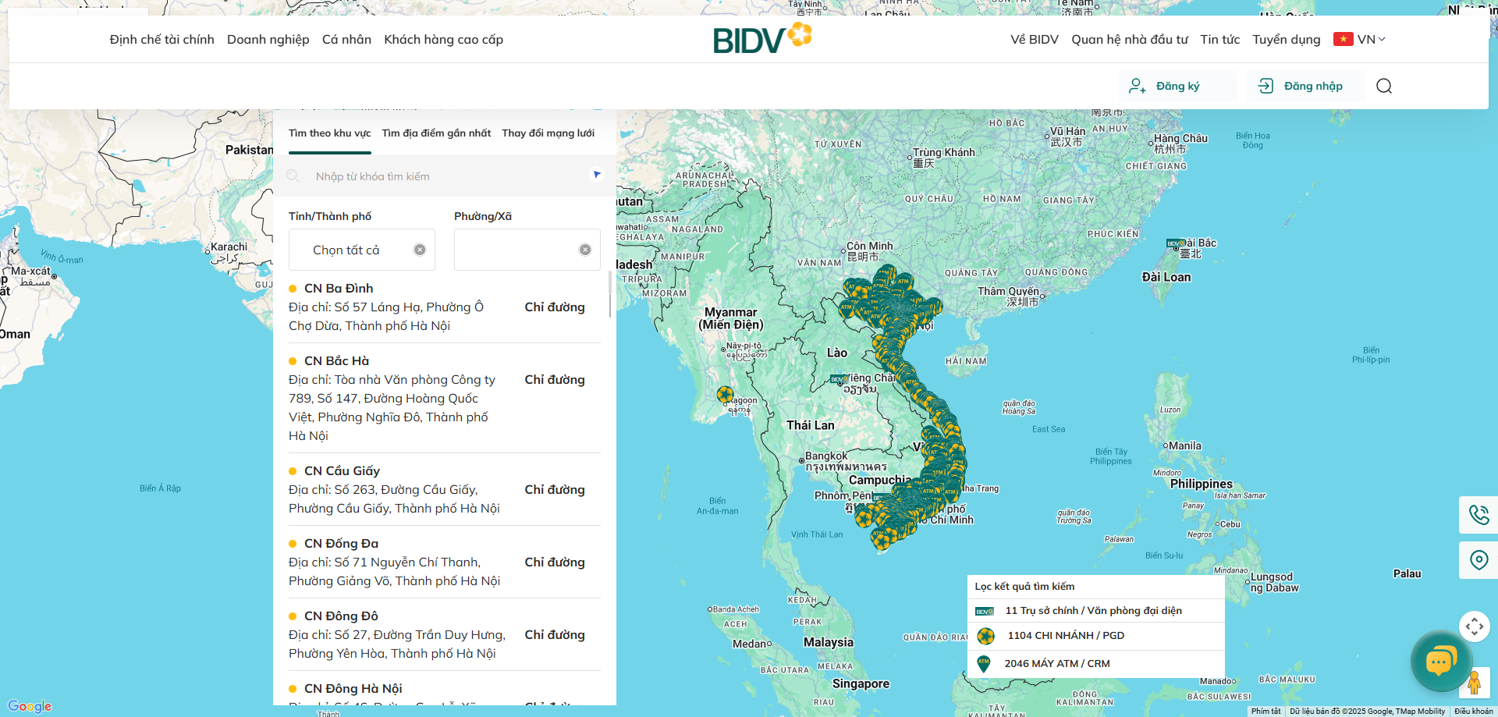
Task: Open the chat bubble assistant icon
Action: (x=1441, y=662)
